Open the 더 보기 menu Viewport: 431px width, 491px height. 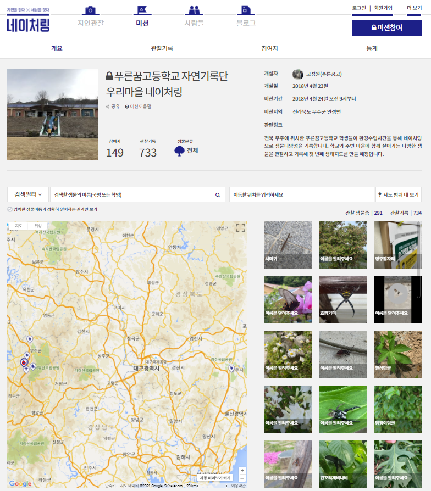tap(414, 8)
